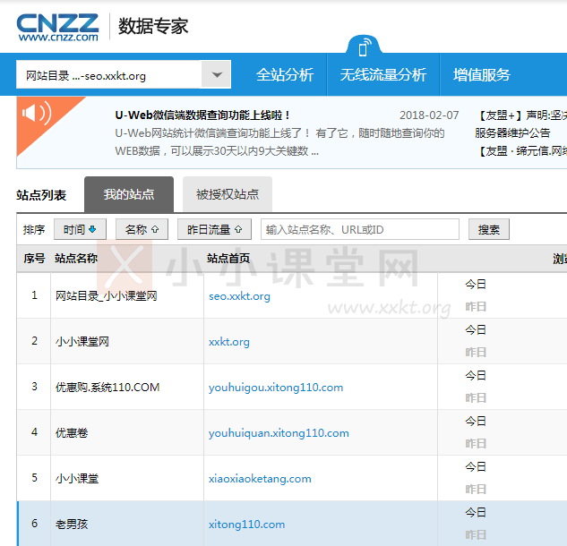Open the 全站分析 menu
This screenshot has height=546, width=567.
(x=285, y=75)
